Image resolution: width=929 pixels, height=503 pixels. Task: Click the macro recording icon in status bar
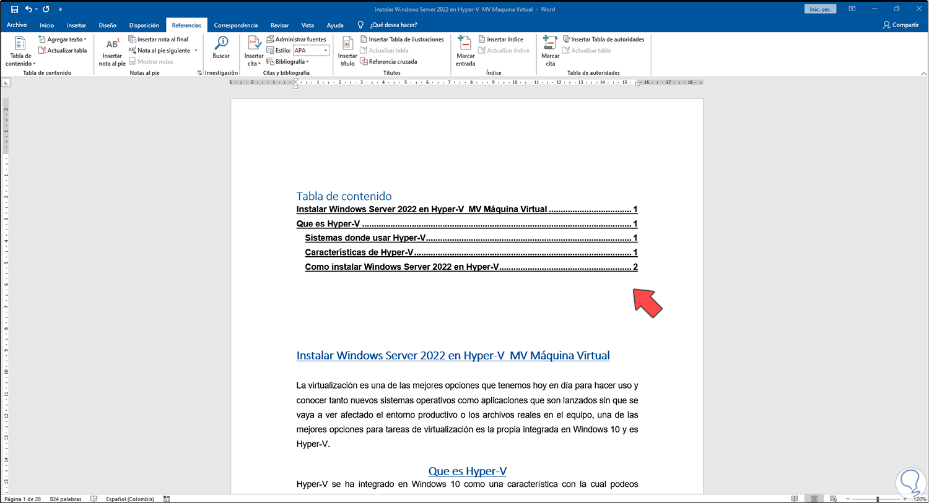tap(167, 499)
